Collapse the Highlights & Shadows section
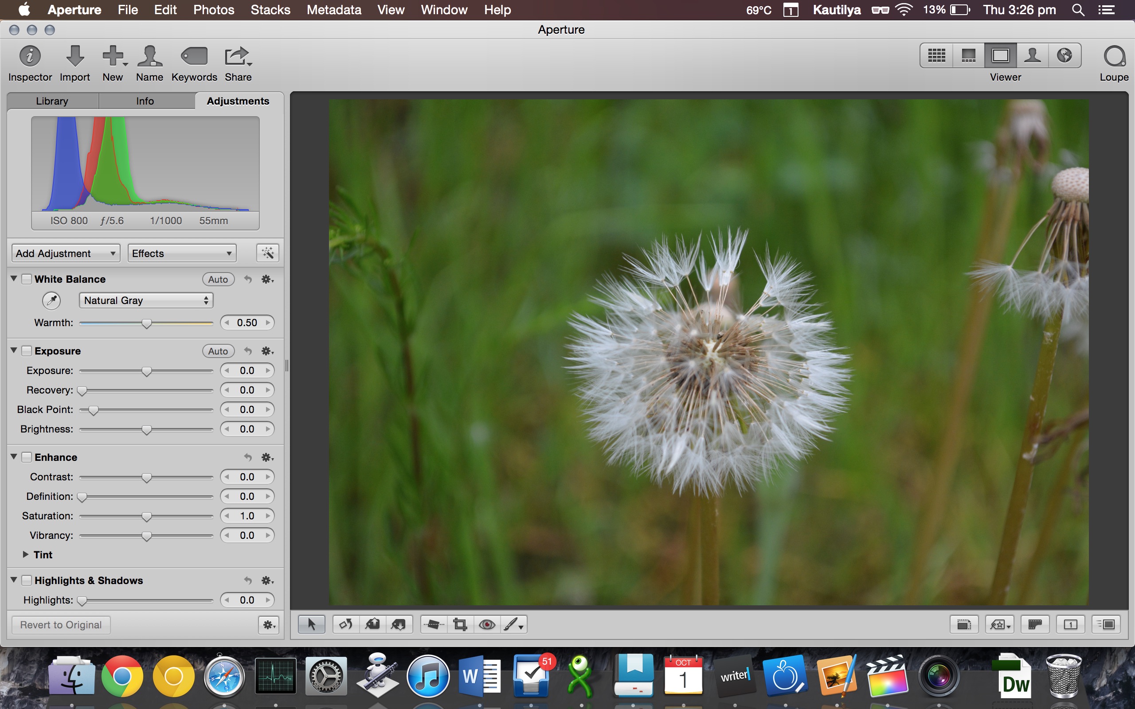Screen dimensions: 1135x709 point(14,580)
